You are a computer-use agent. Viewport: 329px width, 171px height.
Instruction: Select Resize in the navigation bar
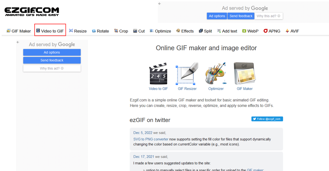[x=78, y=31]
